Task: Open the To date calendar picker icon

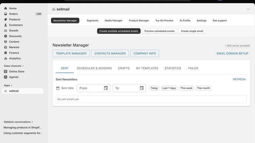Action: (x=142, y=88)
